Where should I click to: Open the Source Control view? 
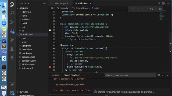12,22
